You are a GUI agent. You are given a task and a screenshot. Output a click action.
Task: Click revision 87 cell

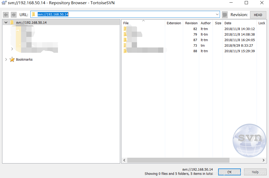[195, 40]
